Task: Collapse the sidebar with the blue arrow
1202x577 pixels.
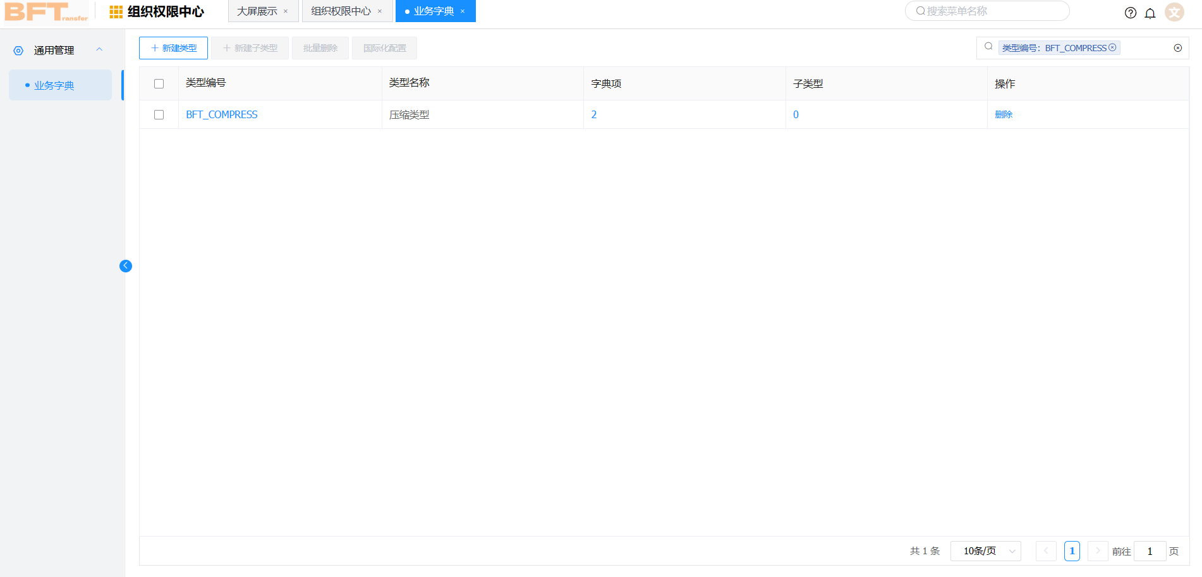Action: pos(126,266)
